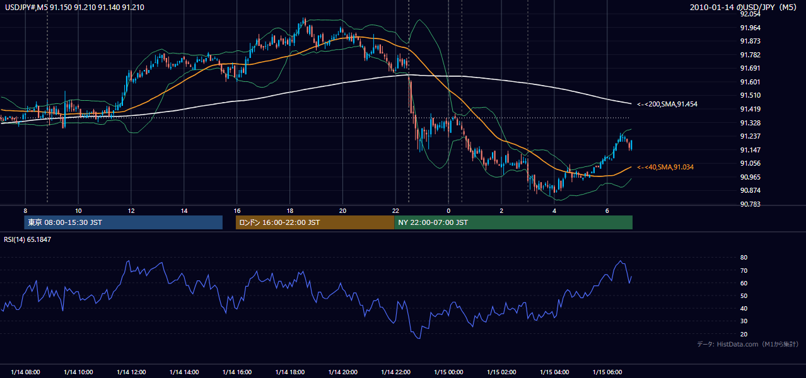Click RSI scale value 30
This screenshot has width=806, height=378.
pyautogui.click(x=744, y=321)
